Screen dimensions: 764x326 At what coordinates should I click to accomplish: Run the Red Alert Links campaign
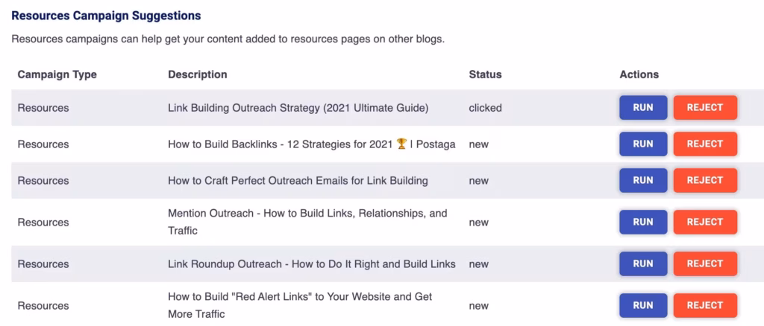pos(642,305)
